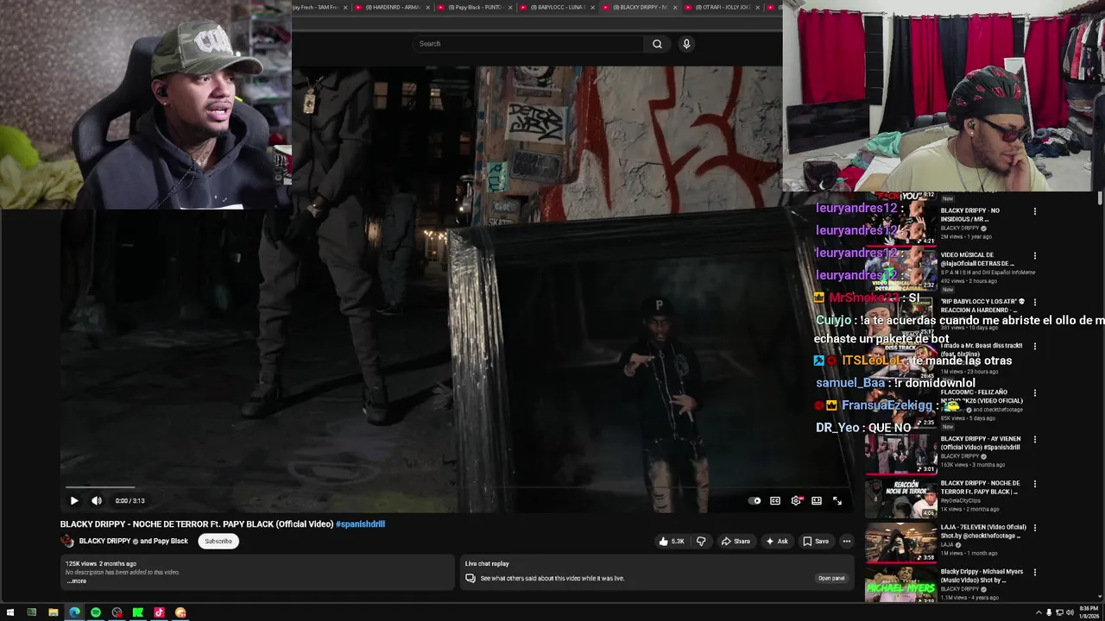Click the live chat replay icon
Viewport: 1105px width, 621px height.
tap(470, 578)
